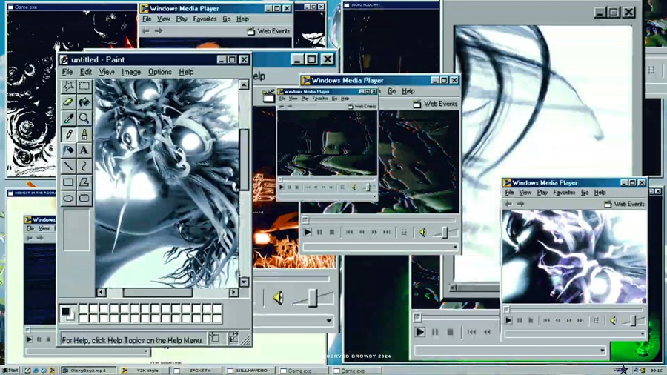The width and height of the screenshot is (667, 375).
Task: Stop playback in the middle Windows Media Player
Action: click(x=332, y=232)
